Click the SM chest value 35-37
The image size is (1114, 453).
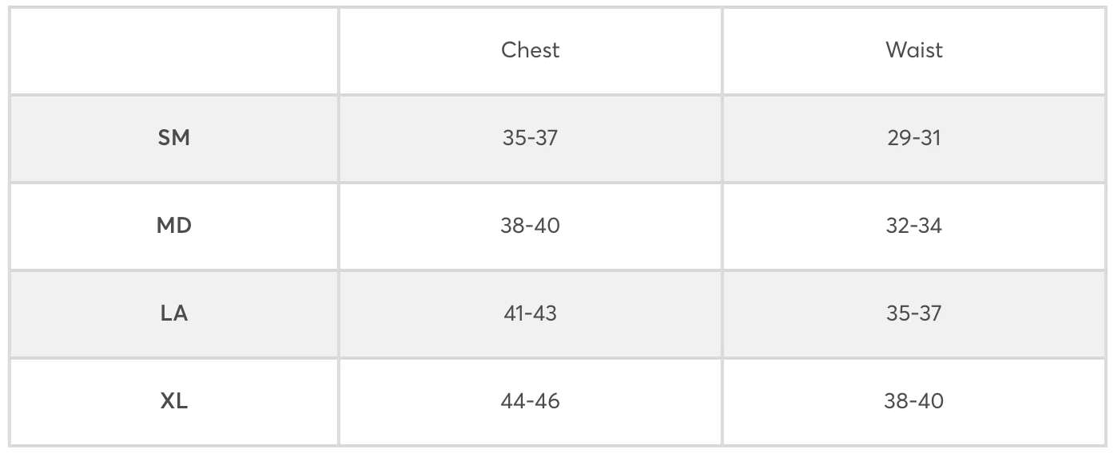(x=530, y=138)
